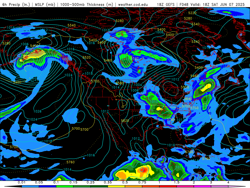The image size is (250, 188).
Task: Click the "MSLP (mb)" header label
Action: (x=45, y=4)
